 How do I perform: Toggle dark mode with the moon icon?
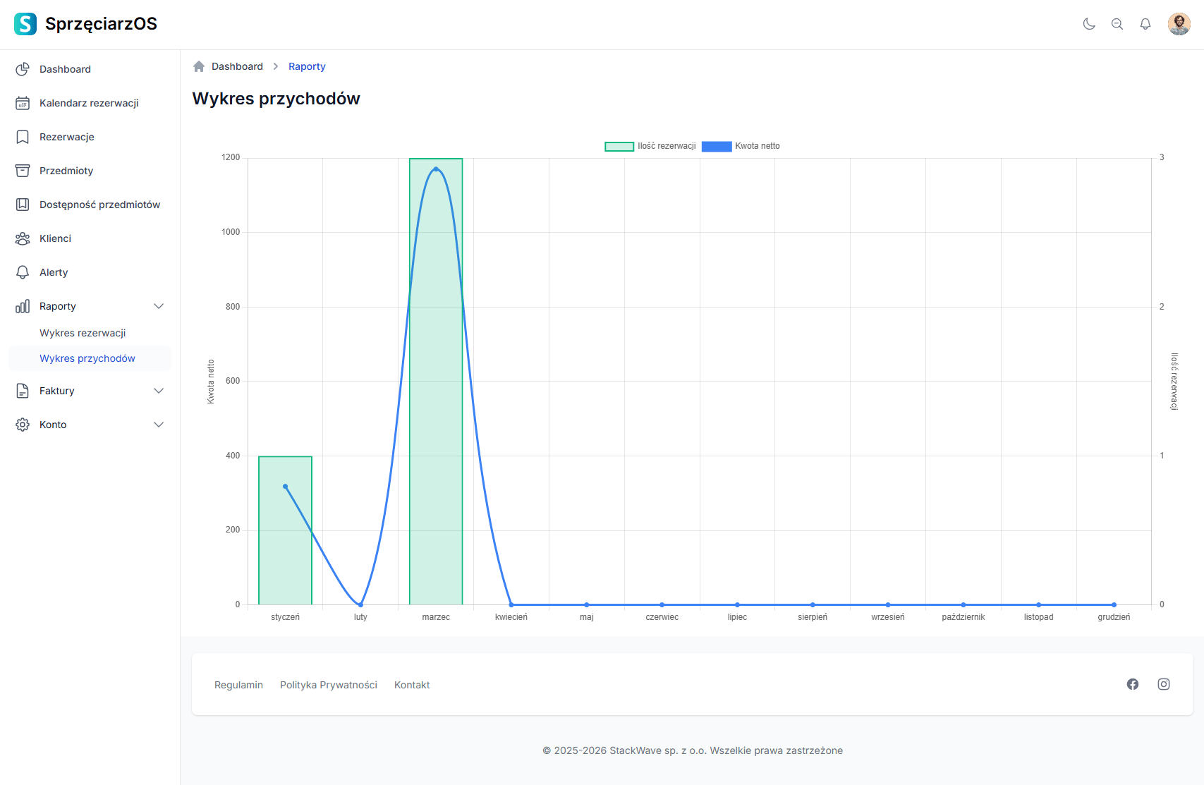click(1089, 24)
